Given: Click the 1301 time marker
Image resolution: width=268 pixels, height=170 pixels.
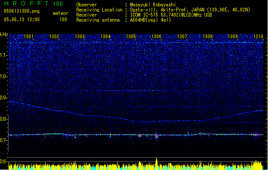Looking at the screenshot, I should [x=29, y=37].
